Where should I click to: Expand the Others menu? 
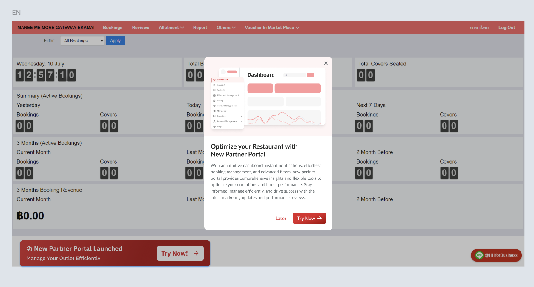coord(226,28)
